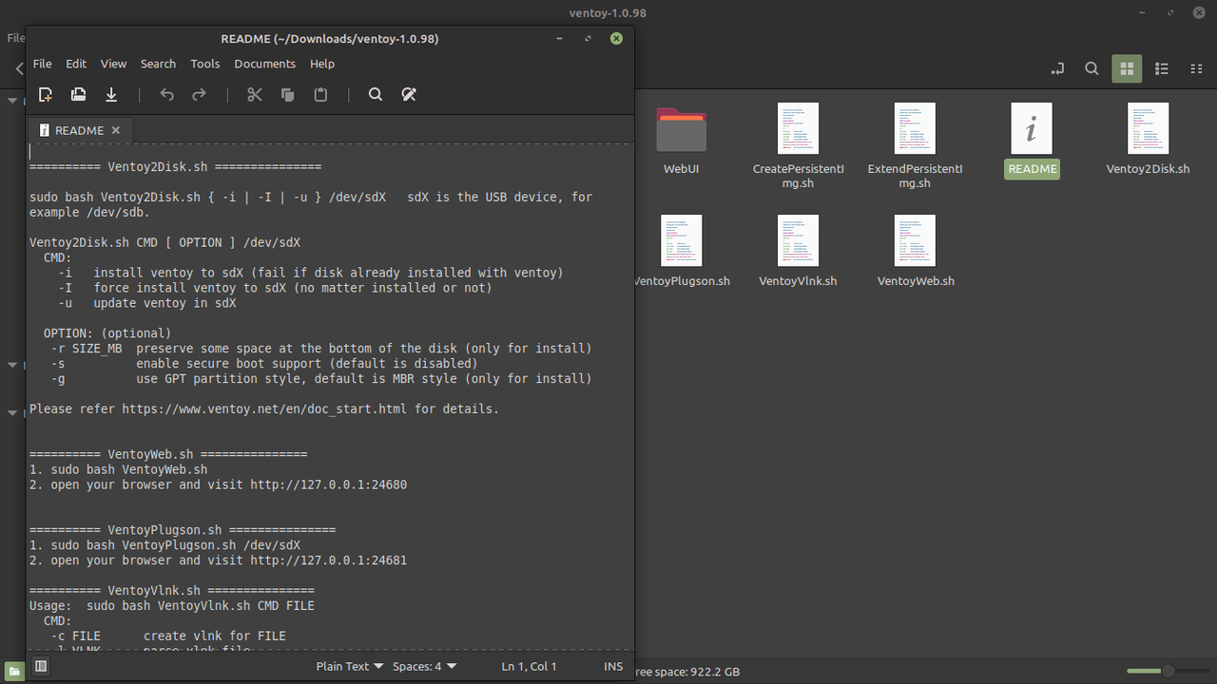Click the 'OPTION: (optional)' line
This screenshot has height=684, width=1217.
[x=107, y=333]
